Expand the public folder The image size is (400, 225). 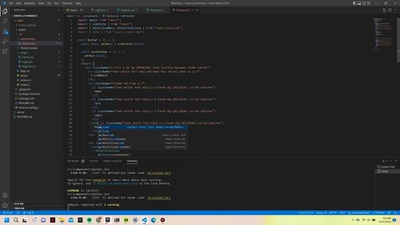[22, 29]
